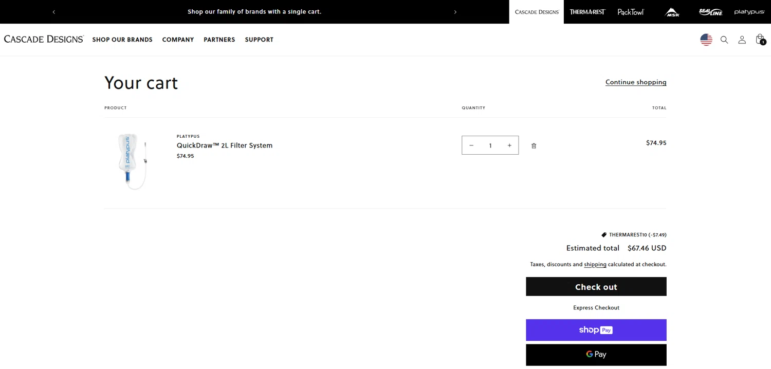Pay with the Shop Pay button
771x369 pixels.
(596, 330)
